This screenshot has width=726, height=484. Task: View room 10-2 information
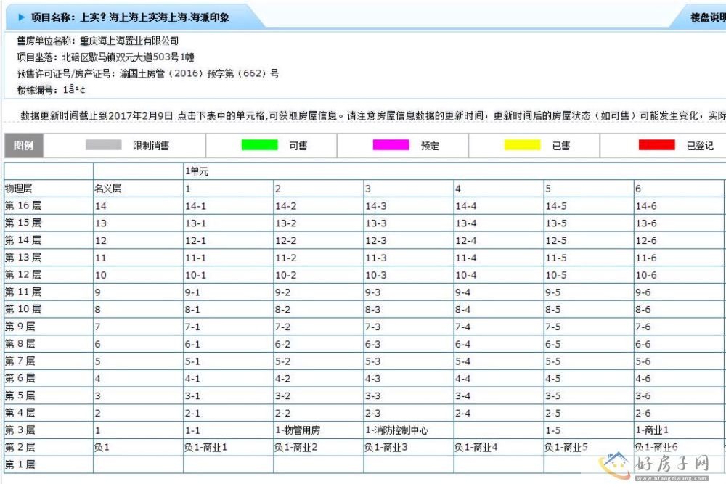(x=319, y=275)
